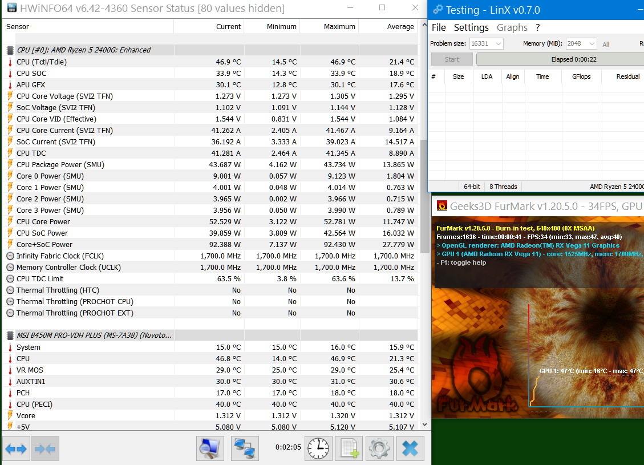Viewport: 644px width, 465px height.
Task: Click the LinX window title icon
Action: (x=438, y=10)
